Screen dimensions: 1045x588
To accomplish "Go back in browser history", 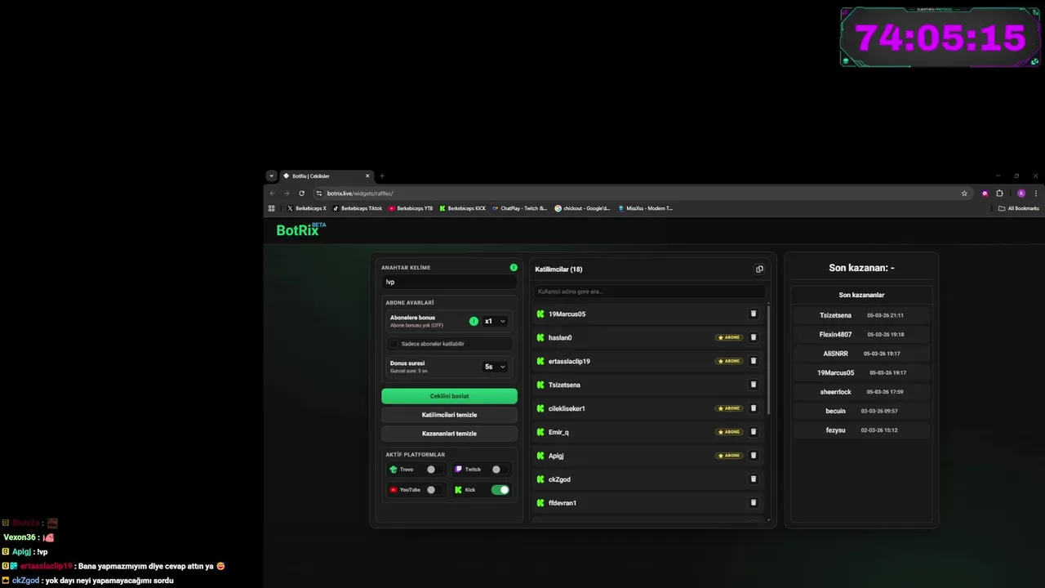I will pyautogui.click(x=273, y=194).
